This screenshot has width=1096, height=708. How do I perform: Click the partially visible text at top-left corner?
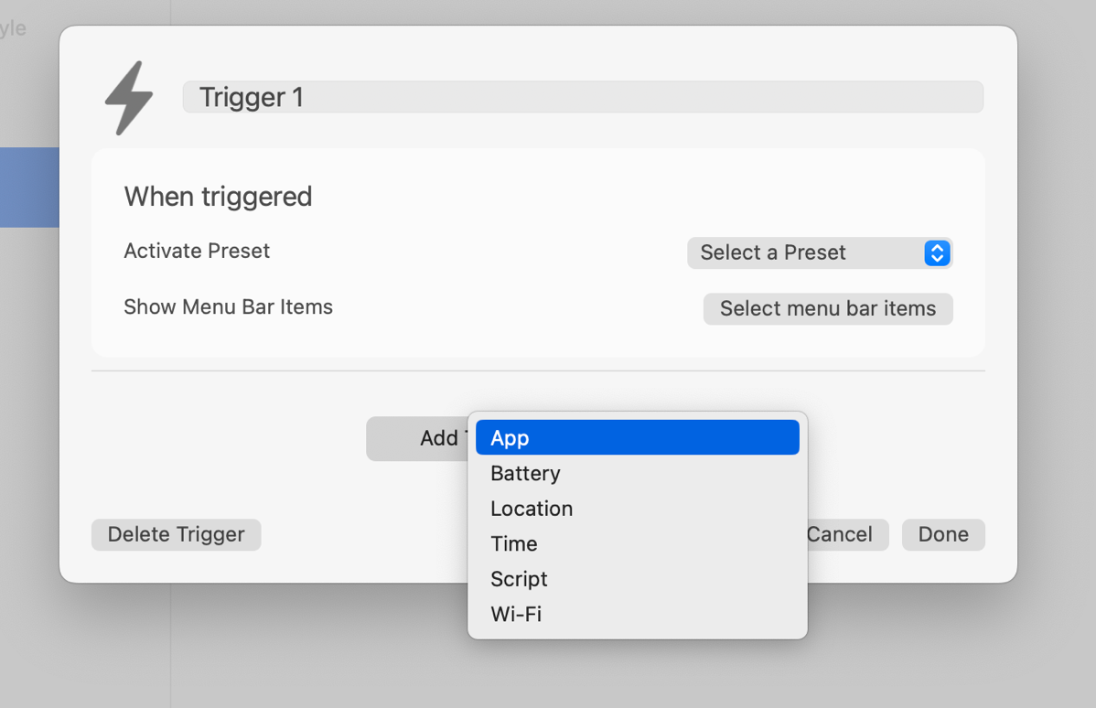coord(13,28)
